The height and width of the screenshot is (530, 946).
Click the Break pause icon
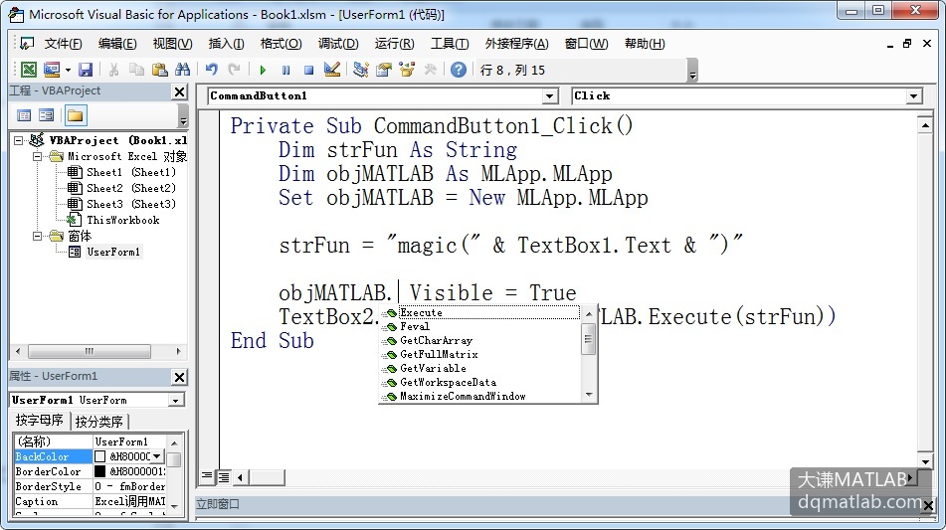click(x=285, y=70)
